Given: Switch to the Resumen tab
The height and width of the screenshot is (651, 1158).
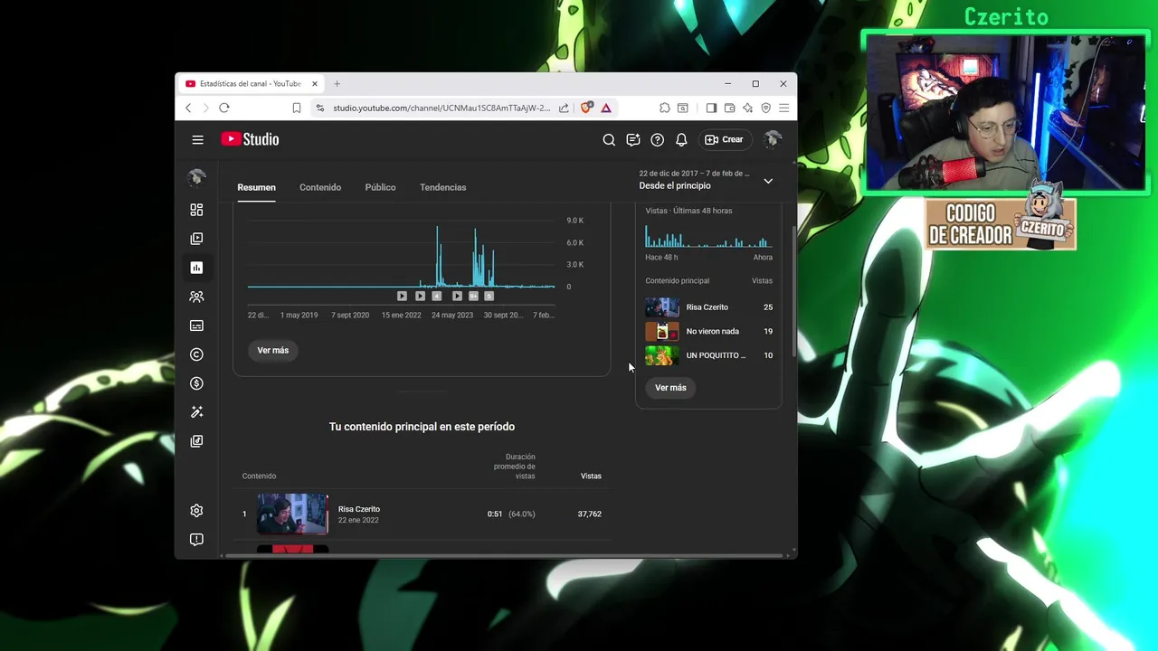Looking at the screenshot, I should [x=256, y=187].
